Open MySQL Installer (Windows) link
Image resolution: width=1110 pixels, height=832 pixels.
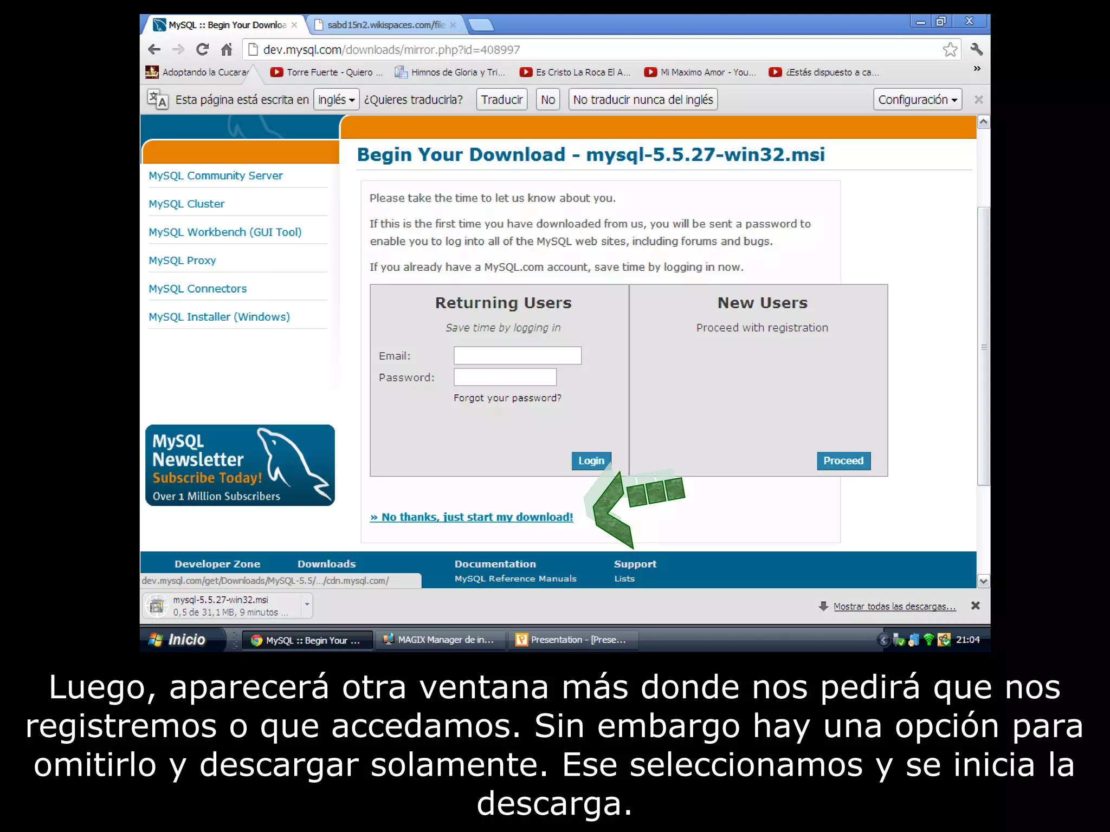(x=219, y=317)
